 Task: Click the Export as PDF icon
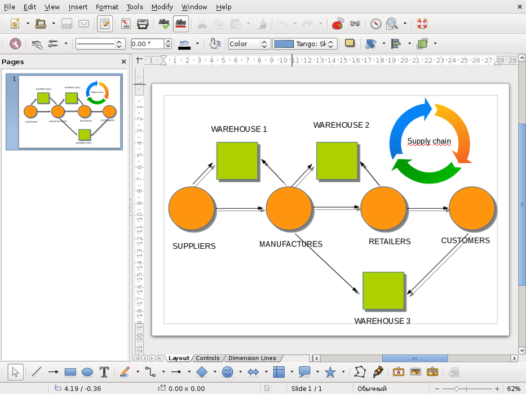[x=126, y=24]
